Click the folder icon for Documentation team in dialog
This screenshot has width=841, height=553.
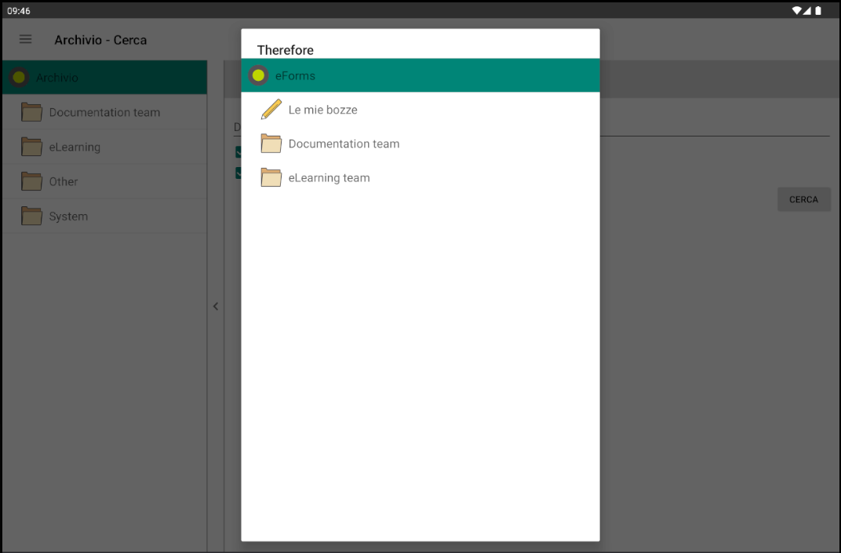point(271,144)
